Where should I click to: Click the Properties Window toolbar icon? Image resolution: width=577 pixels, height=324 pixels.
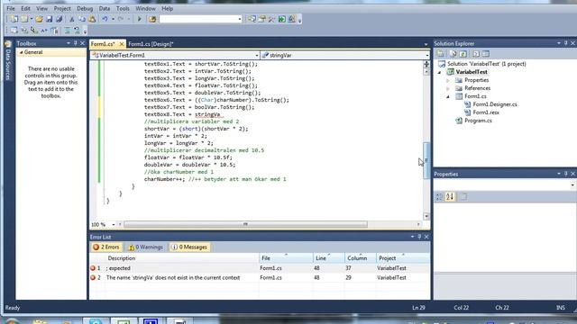(261, 19)
